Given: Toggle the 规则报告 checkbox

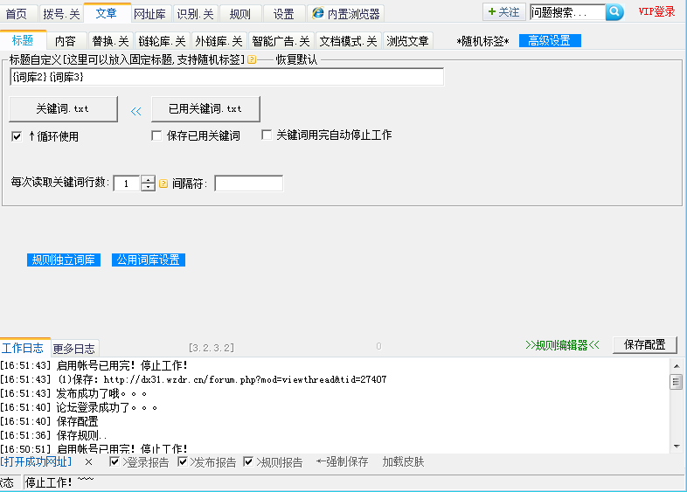Looking at the screenshot, I should tap(248, 461).
